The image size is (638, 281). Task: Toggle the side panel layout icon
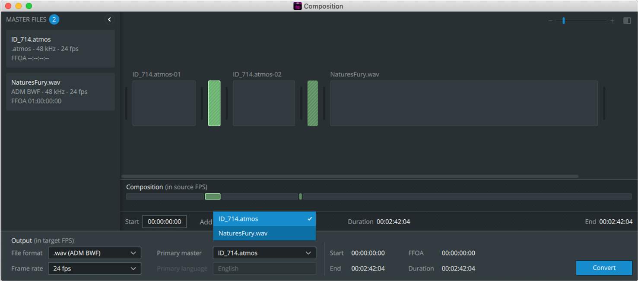click(627, 21)
